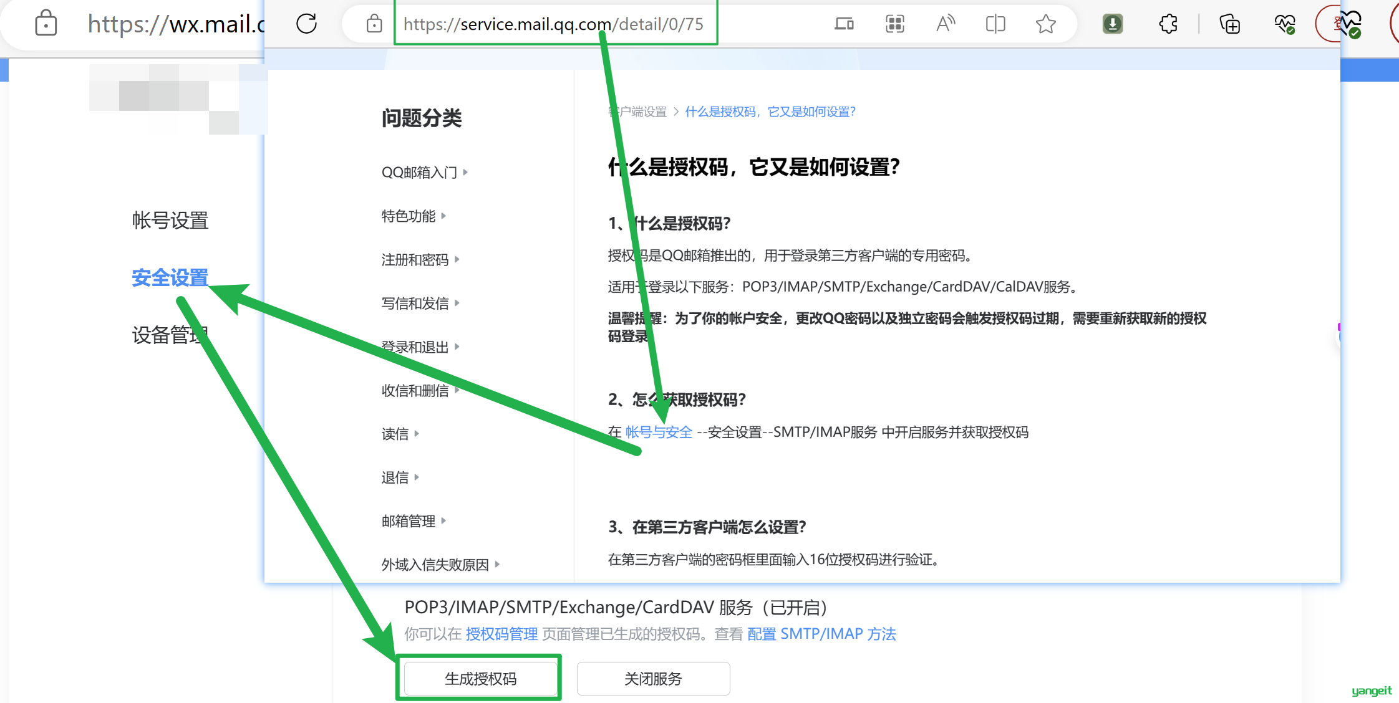Open 帐号设置 in settings sidebar
The width and height of the screenshot is (1399, 703).
click(170, 220)
